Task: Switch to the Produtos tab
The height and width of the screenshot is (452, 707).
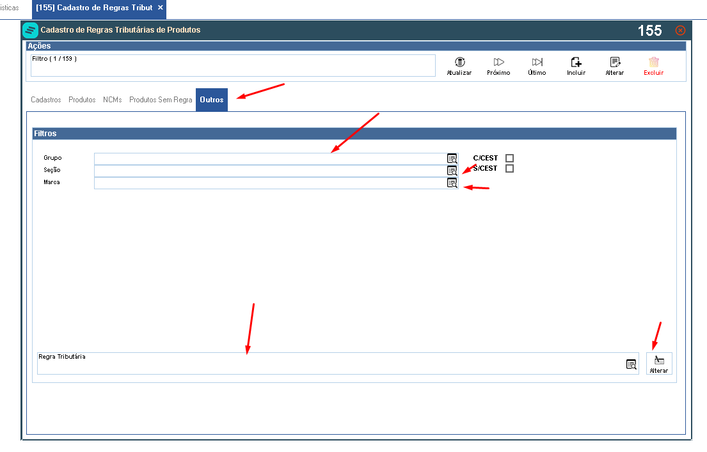Action: pyautogui.click(x=82, y=100)
